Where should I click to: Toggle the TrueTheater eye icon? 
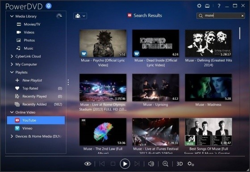click(87, 164)
